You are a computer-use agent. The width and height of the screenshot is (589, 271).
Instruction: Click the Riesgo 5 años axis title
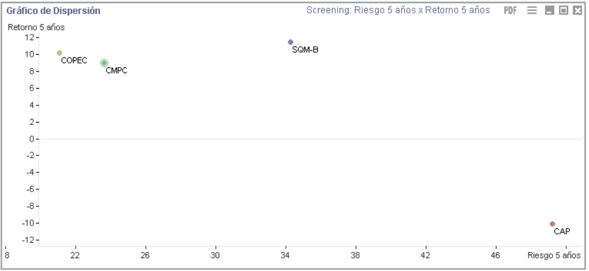pyautogui.click(x=554, y=256)
